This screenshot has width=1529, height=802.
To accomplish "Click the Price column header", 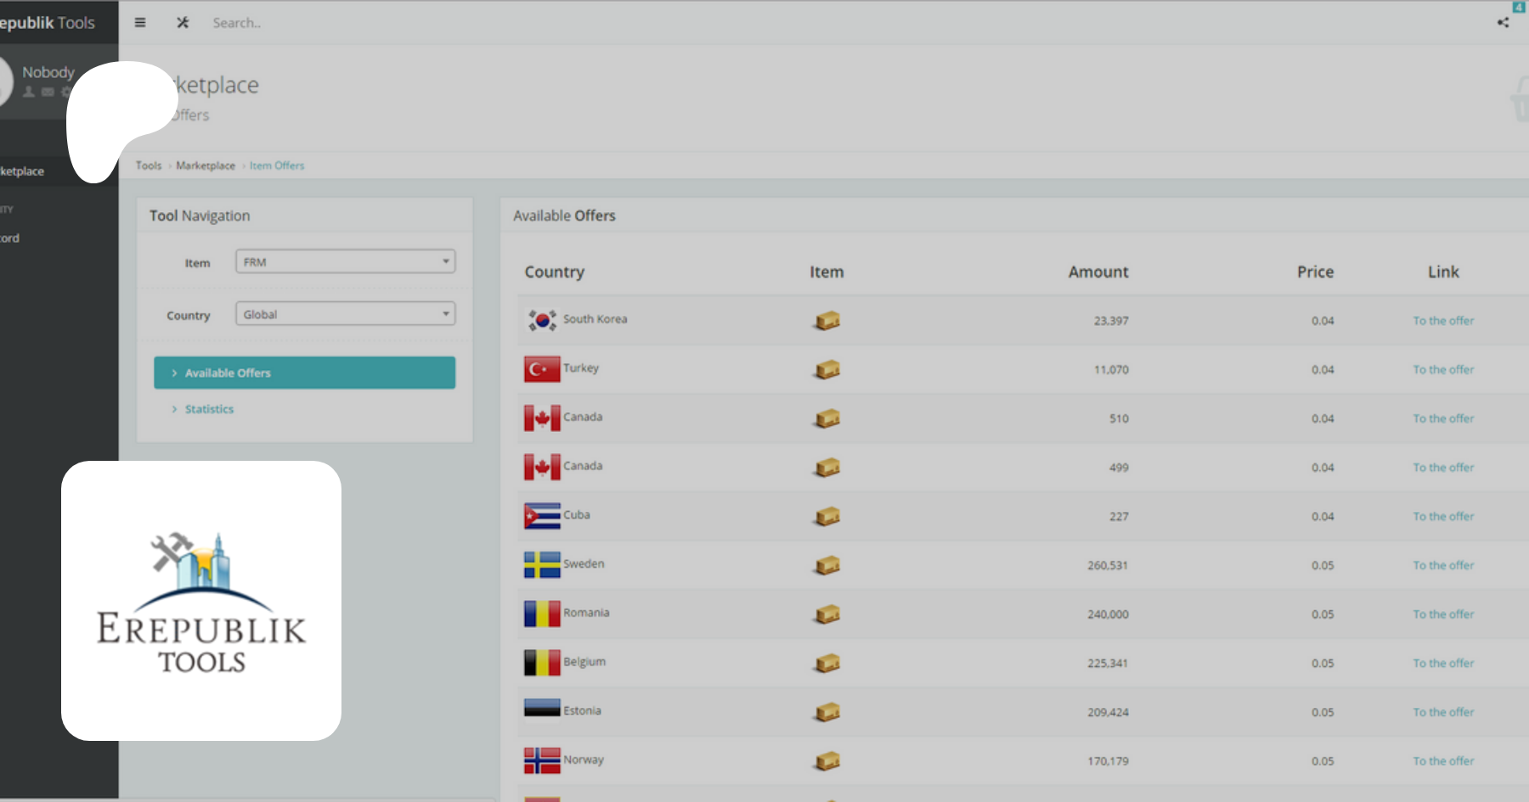I will coord(1315,272).
